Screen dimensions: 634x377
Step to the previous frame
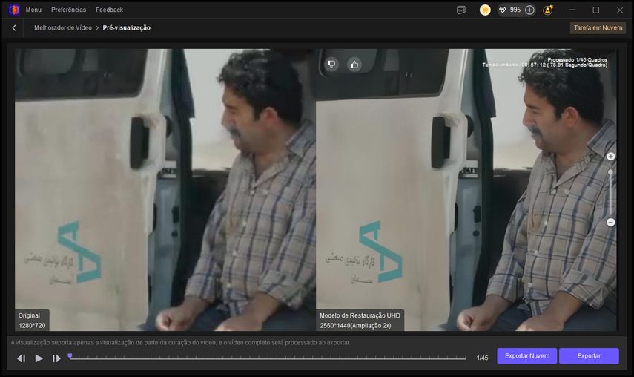(x=22, y=358)
